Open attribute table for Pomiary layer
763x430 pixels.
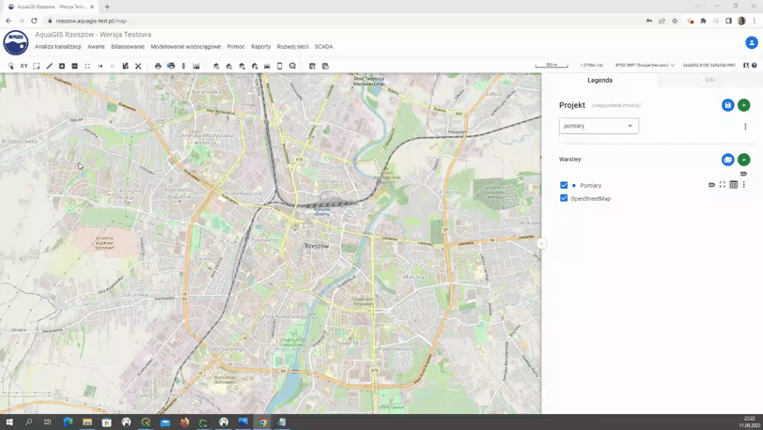pos(734,185)
